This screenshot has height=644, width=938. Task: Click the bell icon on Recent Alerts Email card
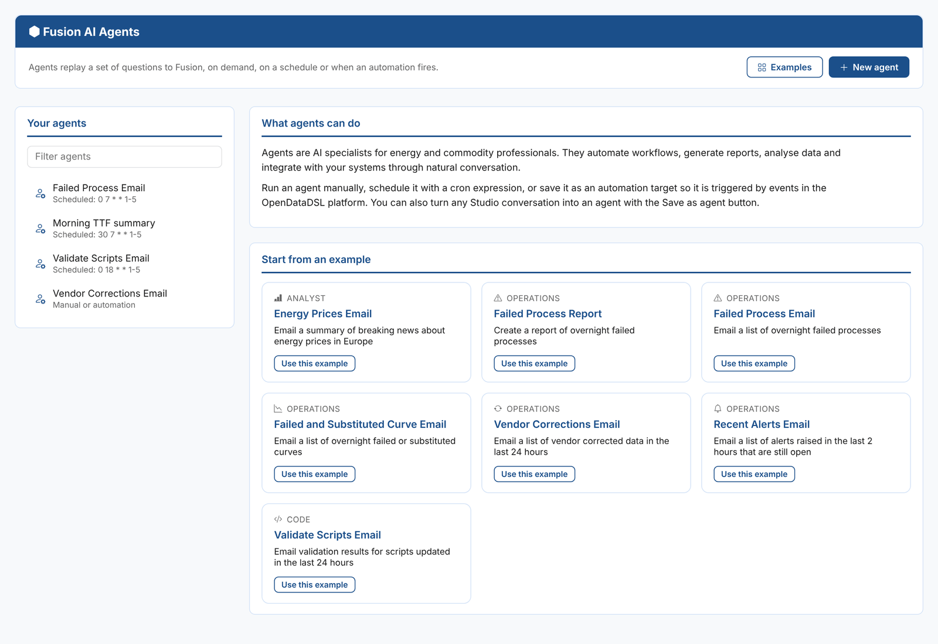click(x=718, y=409)
